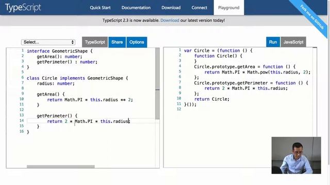Viewport: 330px width, 185px height.
Task: Run the compiled code
Action: (x=273, y=42)
